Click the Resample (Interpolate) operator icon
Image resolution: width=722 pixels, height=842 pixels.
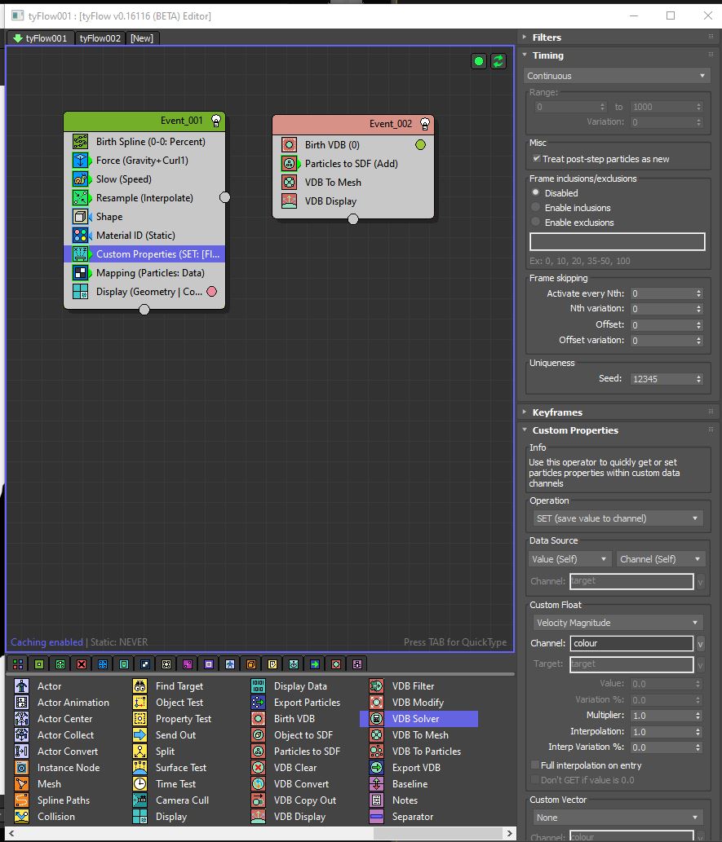pyautogui.click(x=80, y=198)
